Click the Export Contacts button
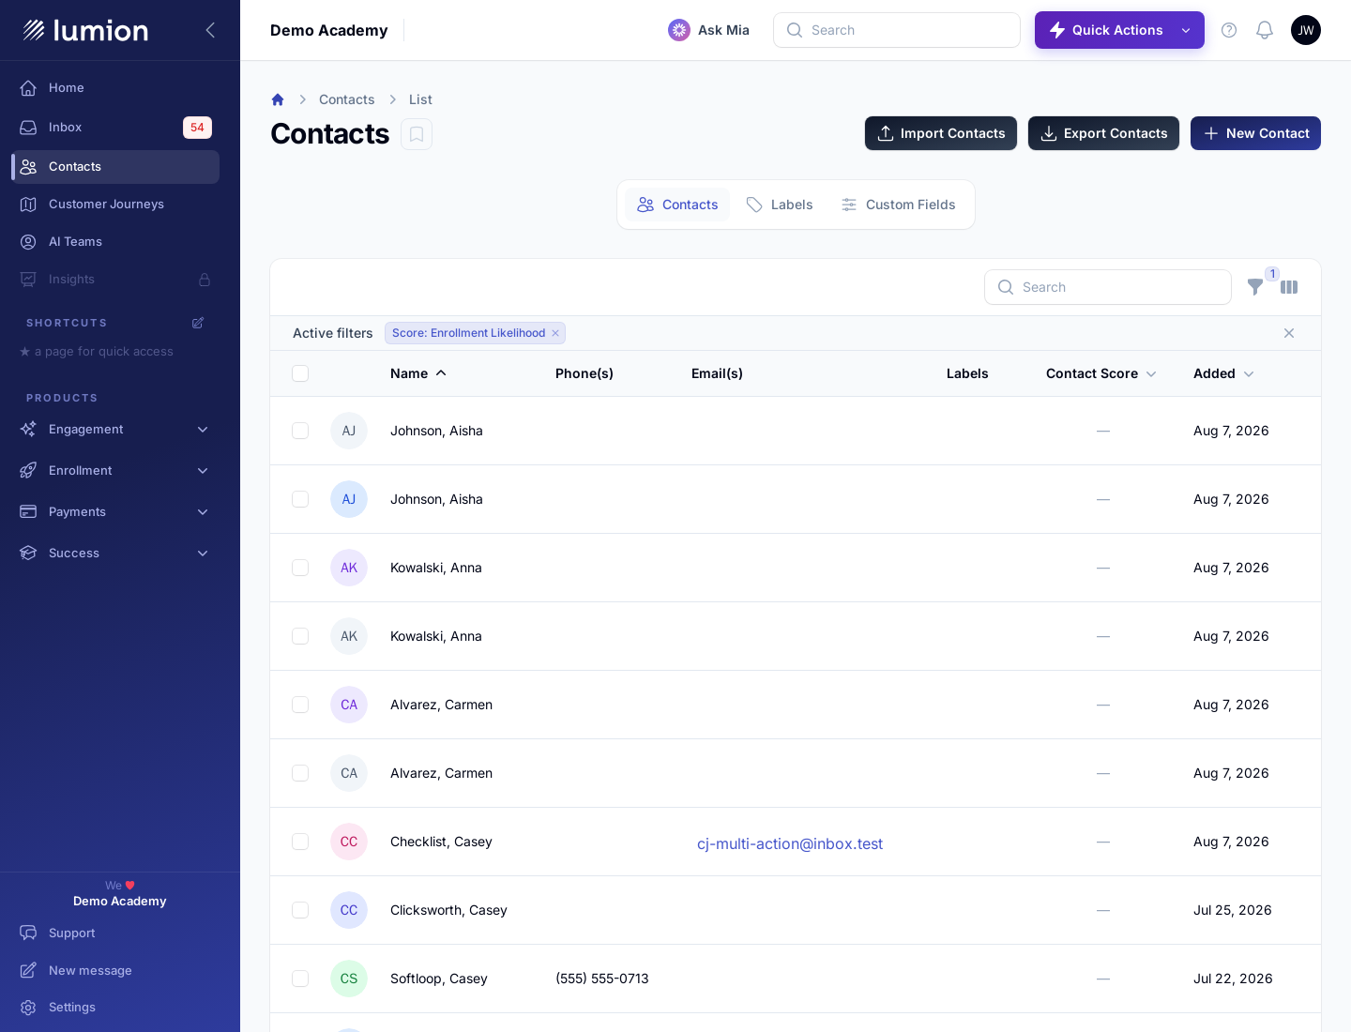The height and width of the screenshot is (1032, 1351). (x=1103, y=133)
